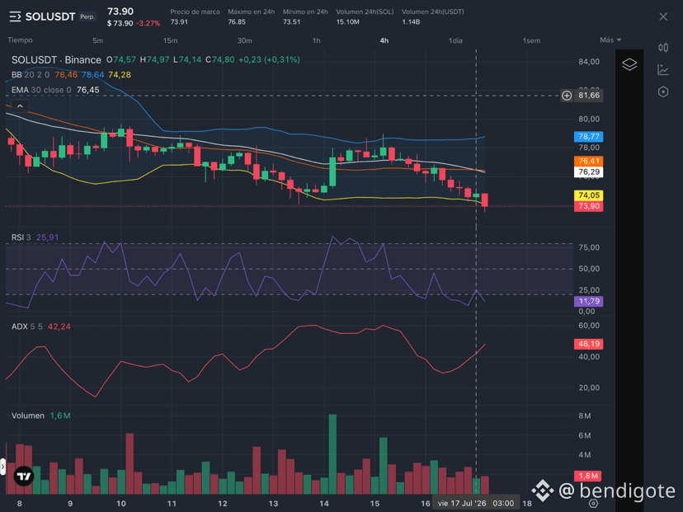This screenshot has width=683, height=512.
Task: Click the Máximo en 24h value 76.85
Action: [237, 21]
